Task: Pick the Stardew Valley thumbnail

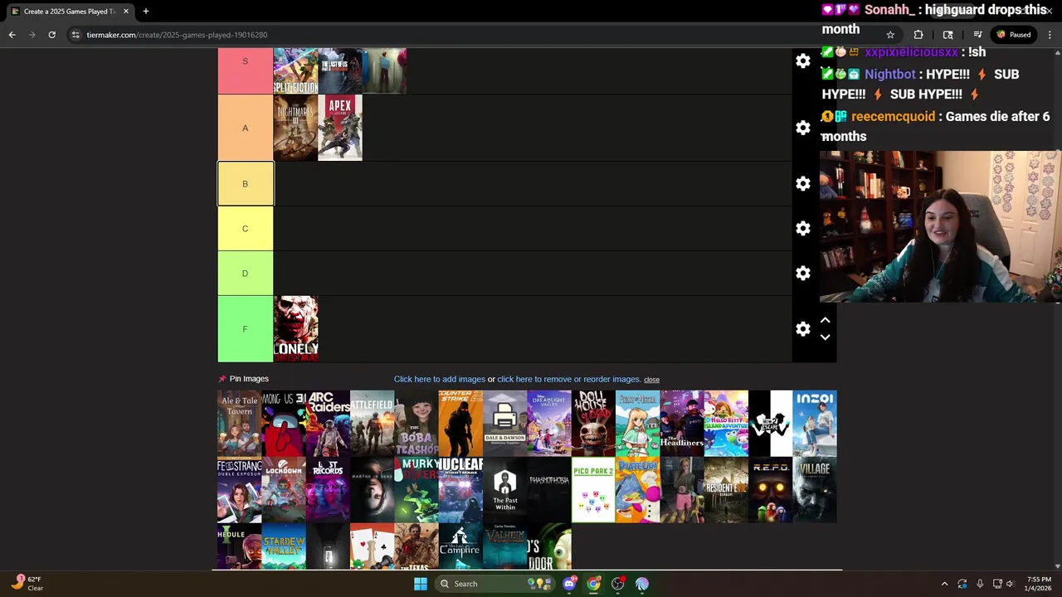Action: tap(284, 546)
